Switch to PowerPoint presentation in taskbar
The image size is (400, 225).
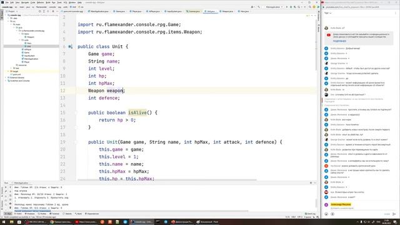182,222
